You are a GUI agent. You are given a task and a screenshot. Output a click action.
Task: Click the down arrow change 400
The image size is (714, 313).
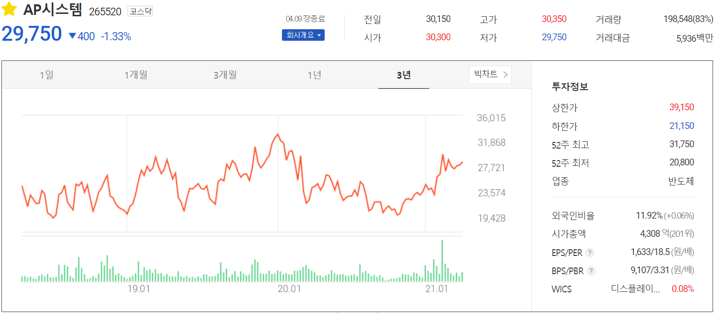(82, 36)
